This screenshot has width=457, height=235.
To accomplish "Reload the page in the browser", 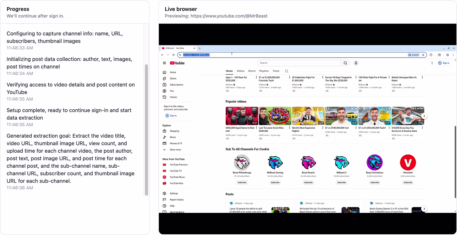I will 173,55.
